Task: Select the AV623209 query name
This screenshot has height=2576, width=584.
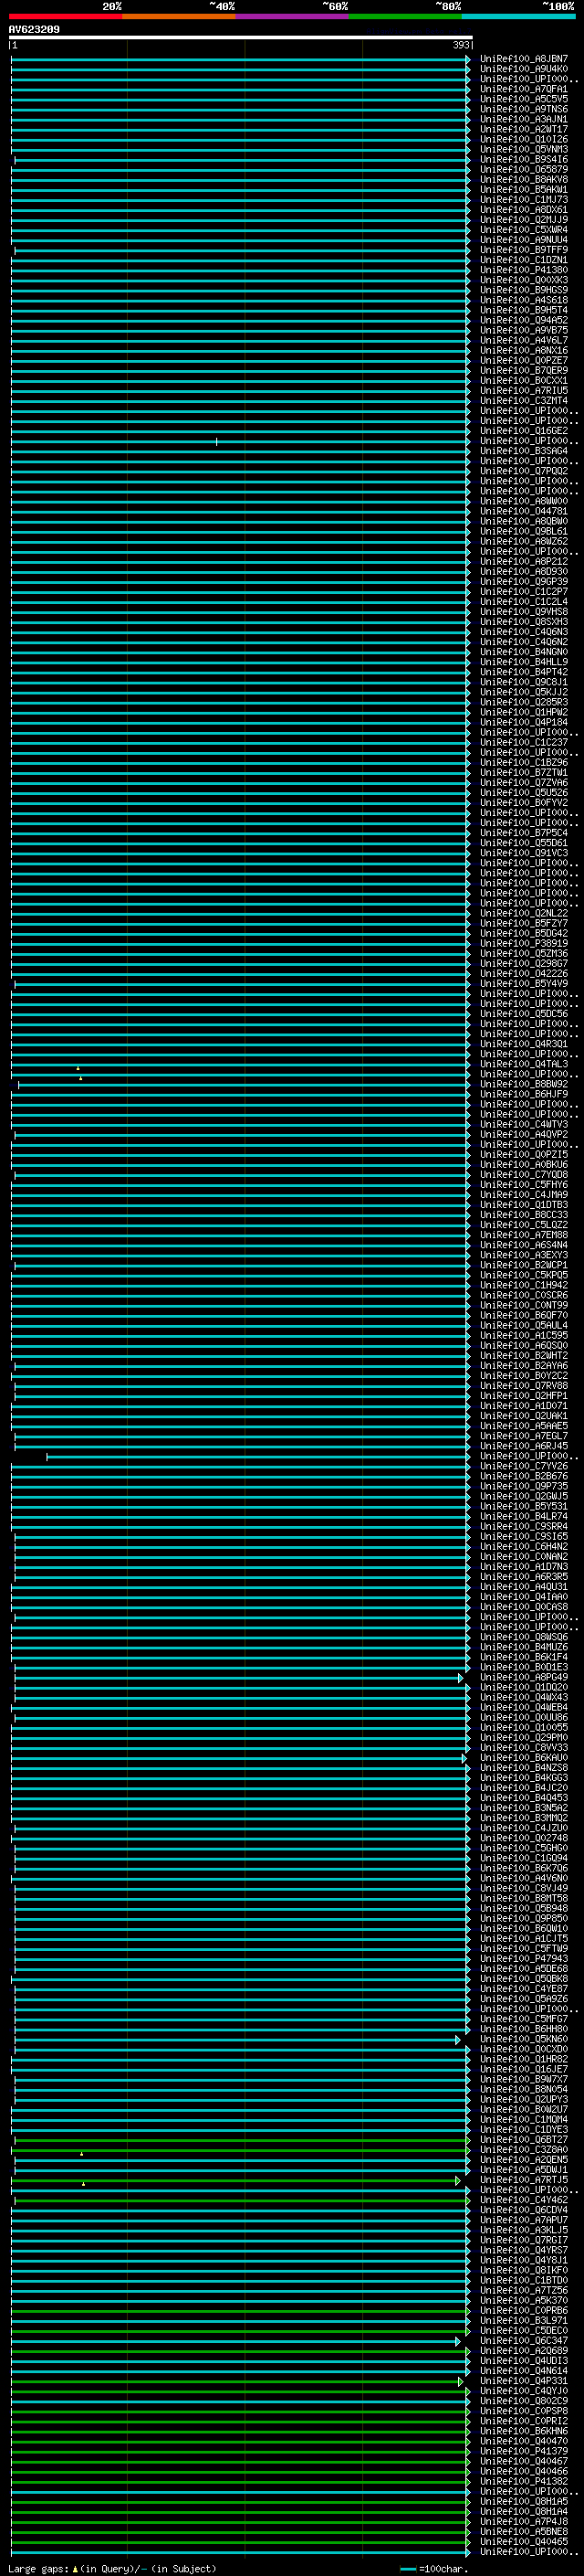Action: [x=34, y=29]
